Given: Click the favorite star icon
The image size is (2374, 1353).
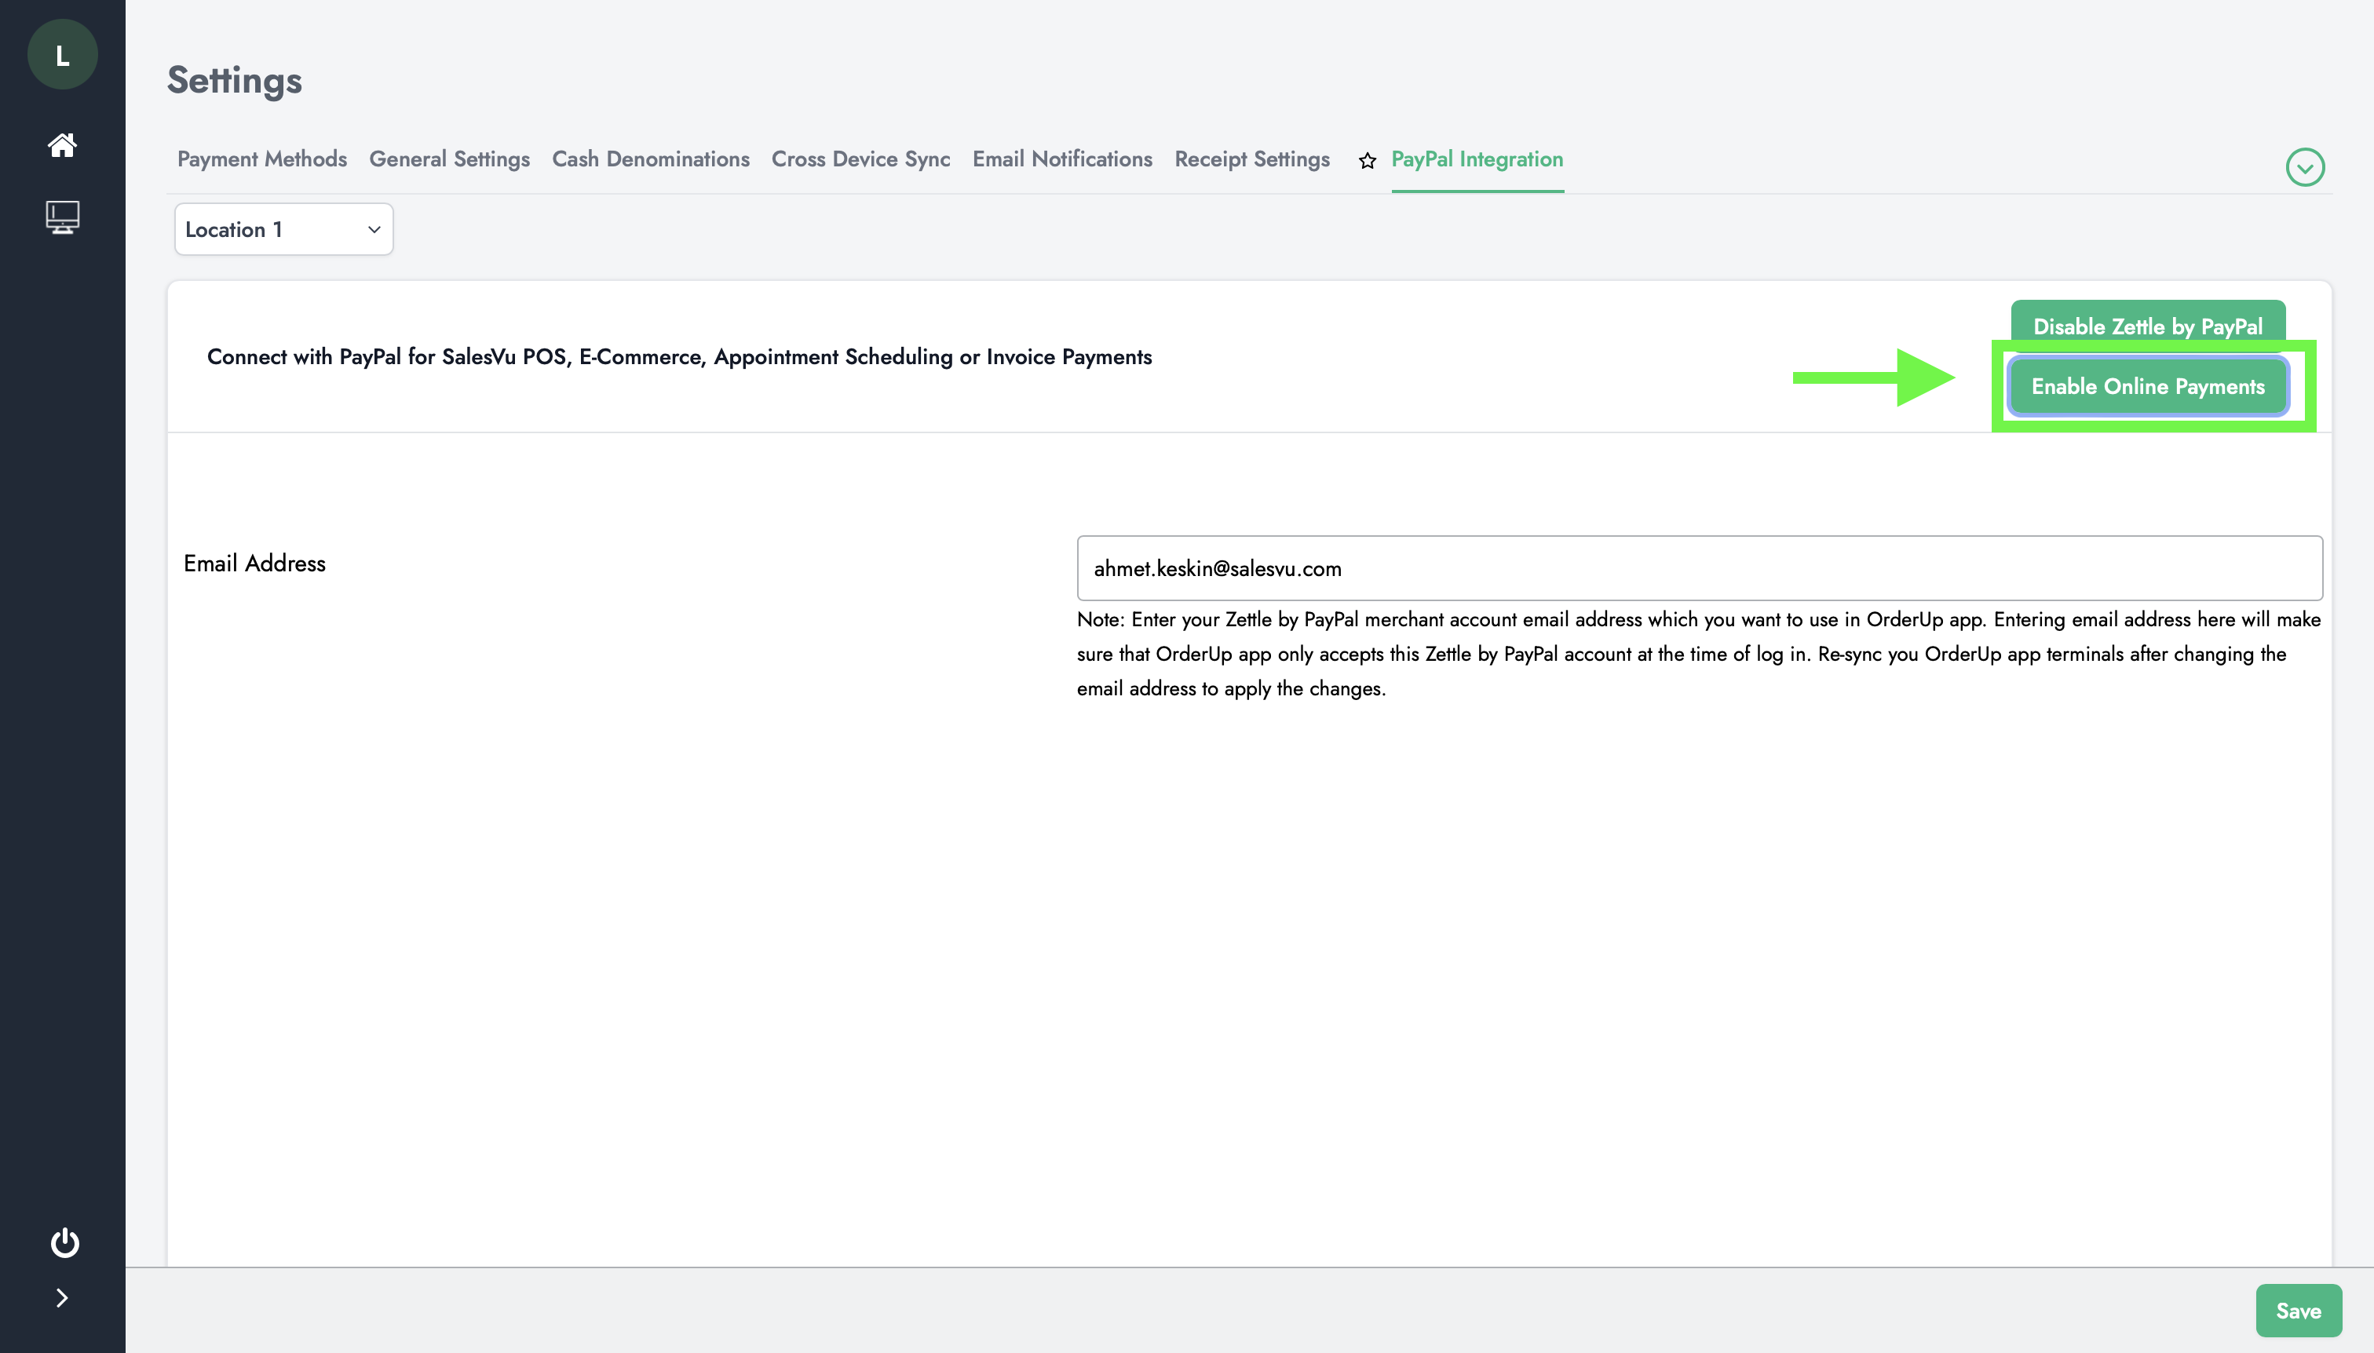Looking at the screenshot, I should coord(1367,161).
